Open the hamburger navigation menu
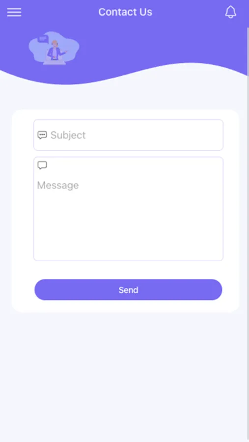Screen dimensions: 249x442 (x=14, y=12)
